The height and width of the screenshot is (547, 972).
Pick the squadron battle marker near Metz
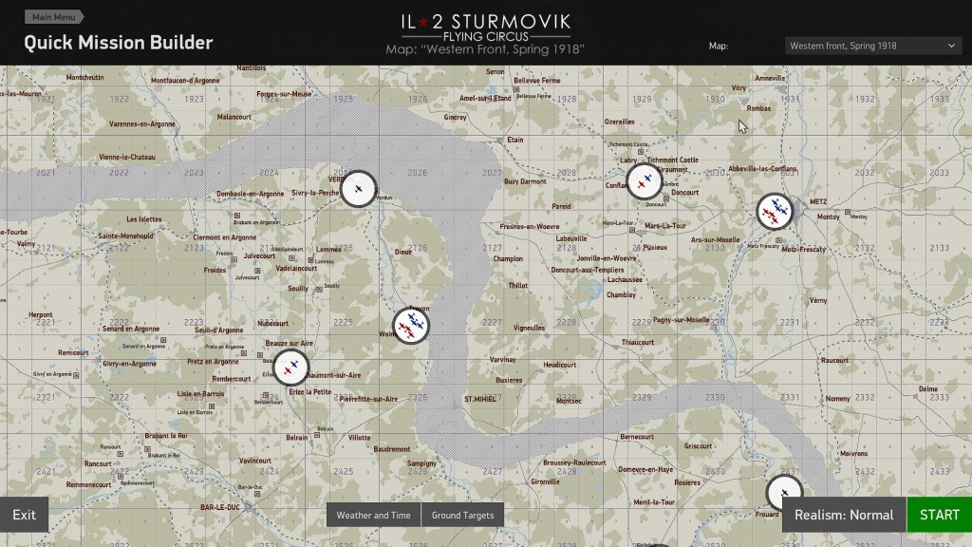[775, 211]
